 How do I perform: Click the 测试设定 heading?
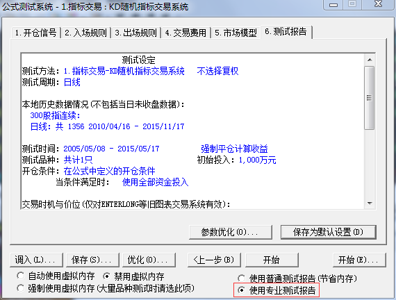139,60
